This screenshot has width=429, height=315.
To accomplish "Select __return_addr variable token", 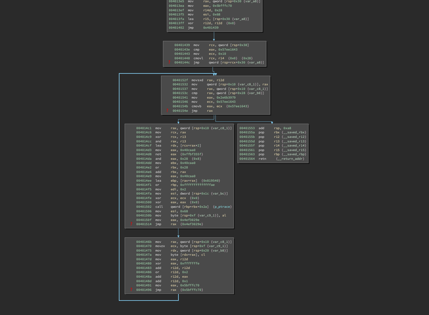I will [290, 159].
